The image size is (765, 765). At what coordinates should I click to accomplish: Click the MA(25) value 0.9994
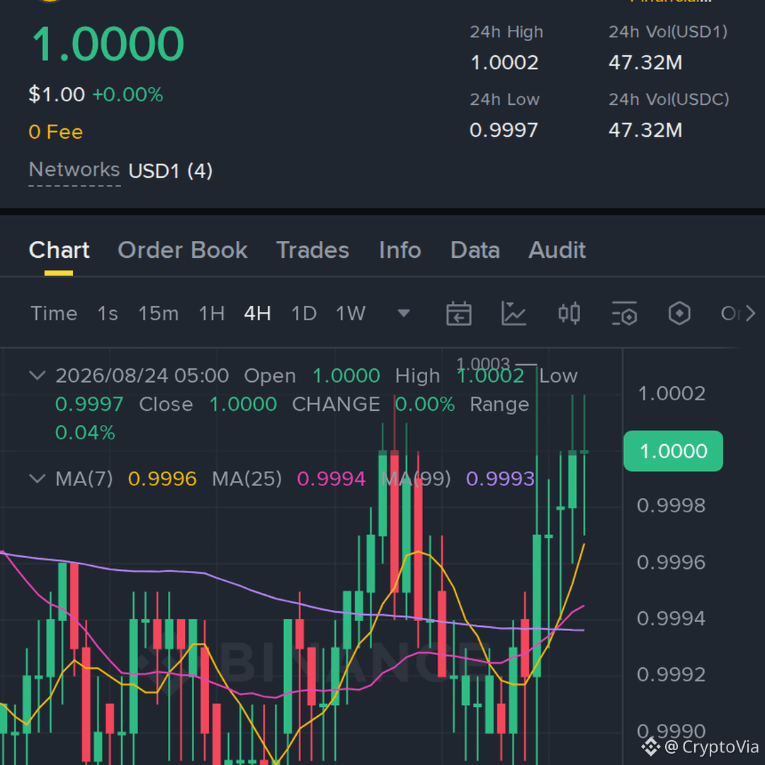coord(331,479)
